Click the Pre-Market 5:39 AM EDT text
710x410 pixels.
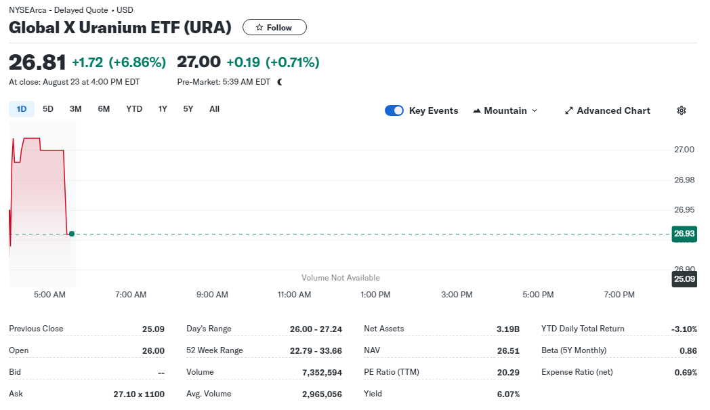pyautogui.click(x=224, y=82)
